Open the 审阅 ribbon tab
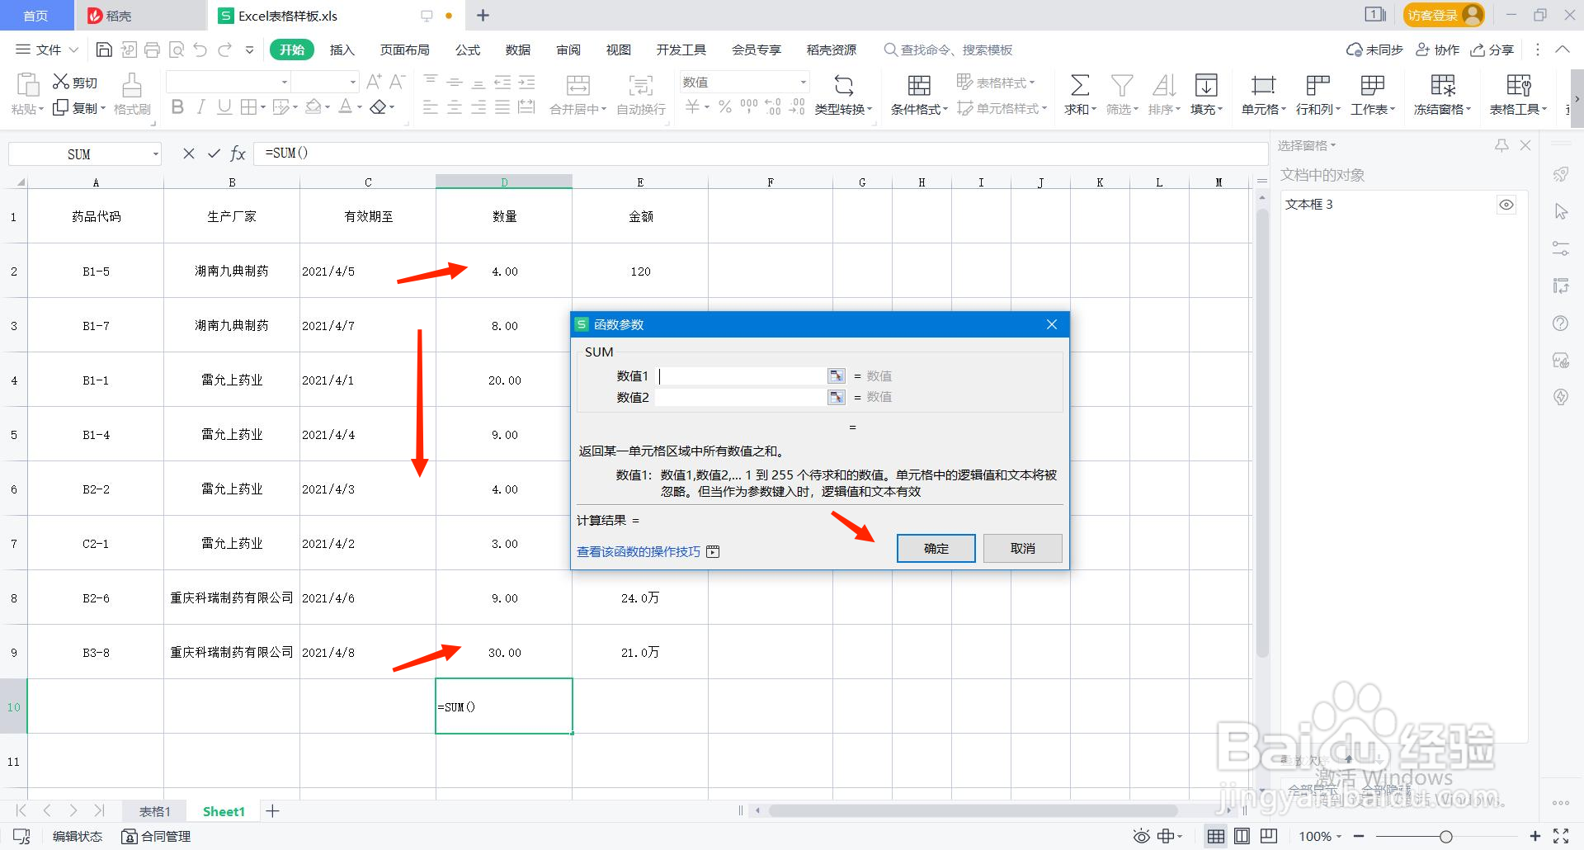The height and width of the screenshot is (850, 1584). click(568, 50)
